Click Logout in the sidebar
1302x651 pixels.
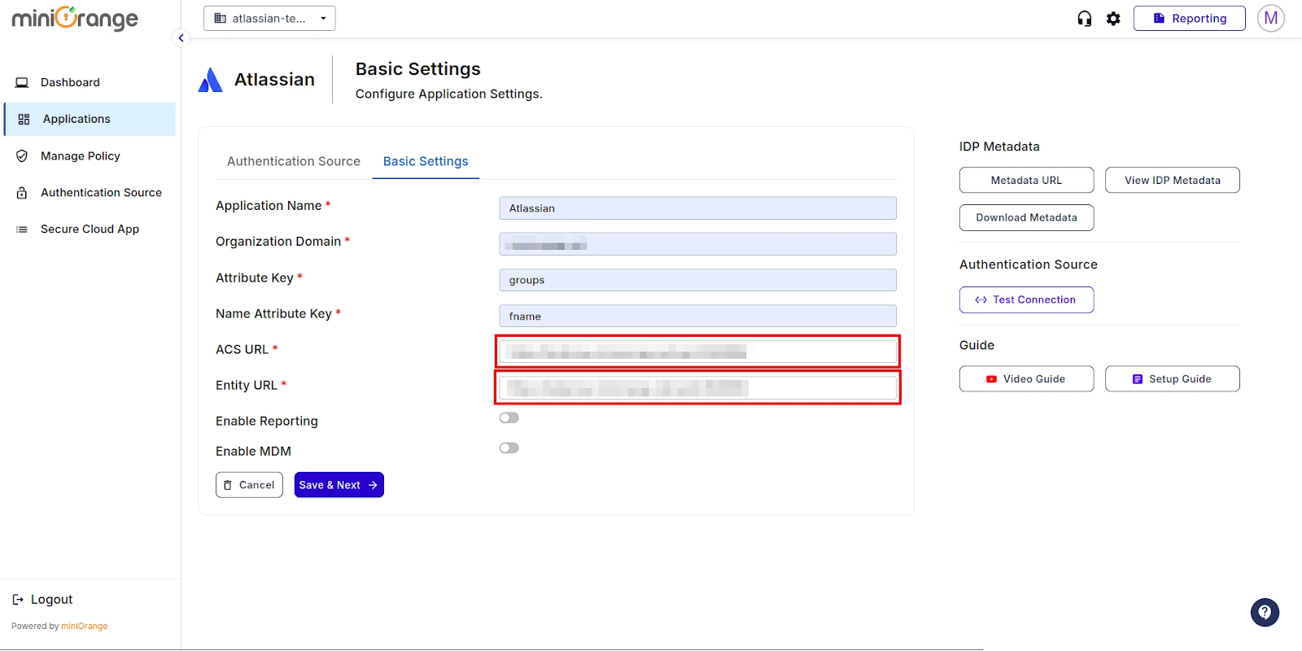point(42,600)
